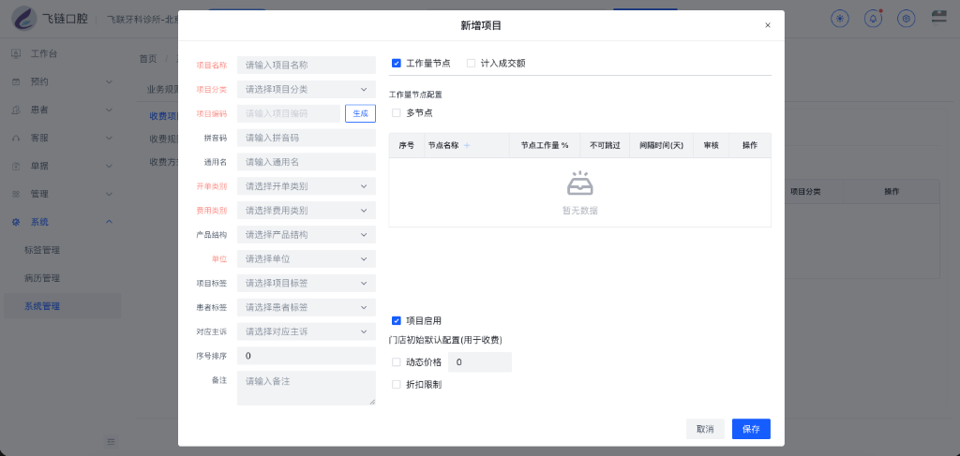Open the notification bell icon
The image size is (960, 456).
tap(873, 19)
